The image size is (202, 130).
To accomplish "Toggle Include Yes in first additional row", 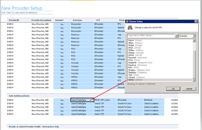I will (62, 100).
